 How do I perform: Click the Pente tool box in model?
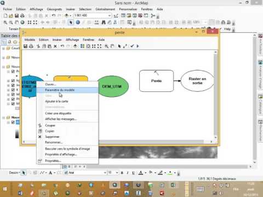coord(156,81)
